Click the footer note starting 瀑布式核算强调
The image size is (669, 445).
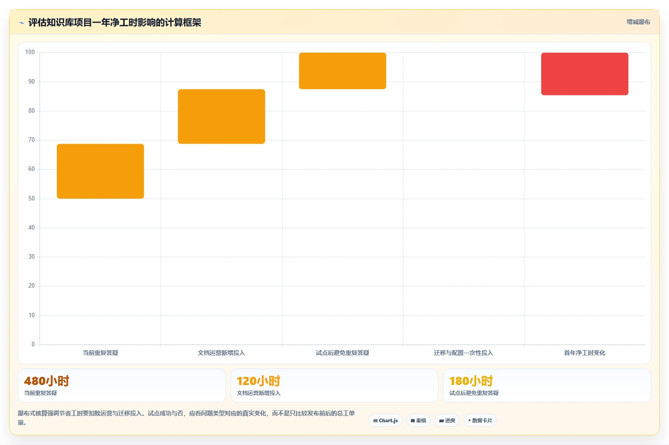(186, 418)
